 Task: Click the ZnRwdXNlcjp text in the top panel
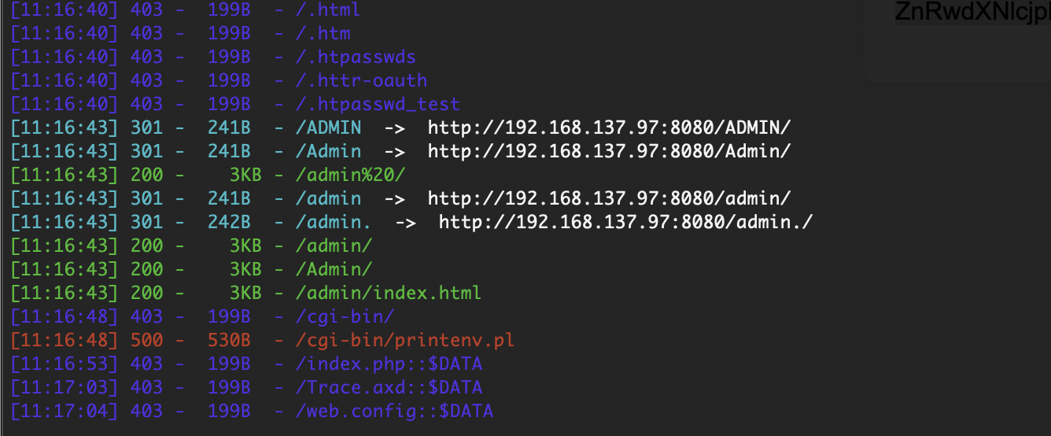coord(972,12)
